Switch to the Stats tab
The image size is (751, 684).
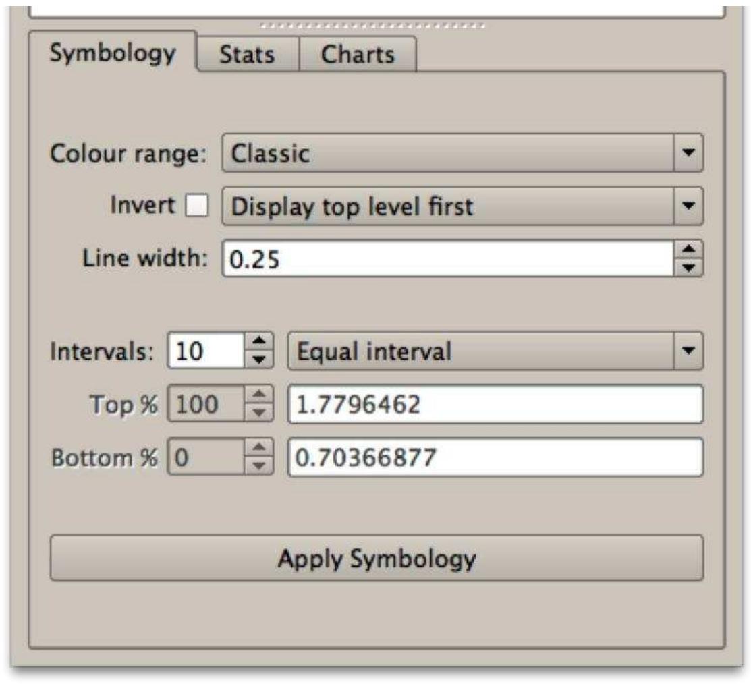point(248,54)
